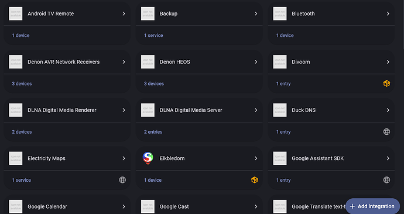The width and height of the screenshot is (404, 214).
Task: Select the Google Cast title text
Action: [x=174, y=206]
